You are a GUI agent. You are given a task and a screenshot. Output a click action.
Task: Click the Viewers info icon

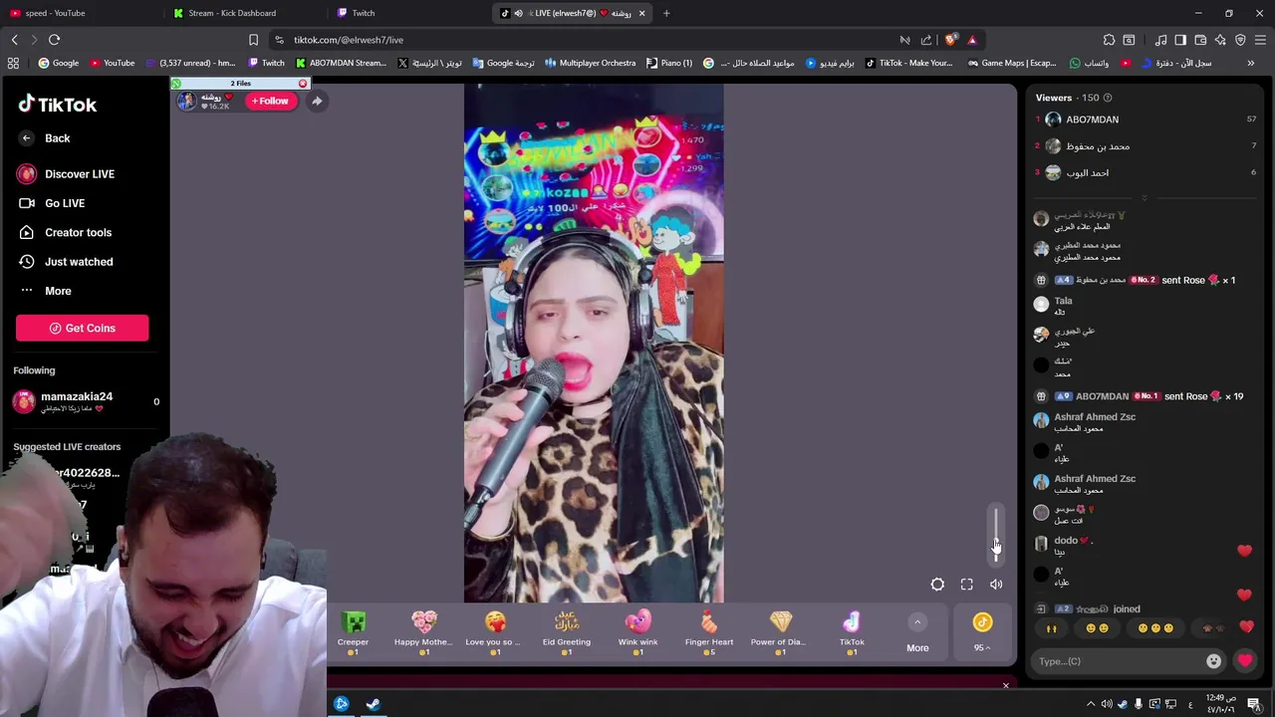point(1108,98)
